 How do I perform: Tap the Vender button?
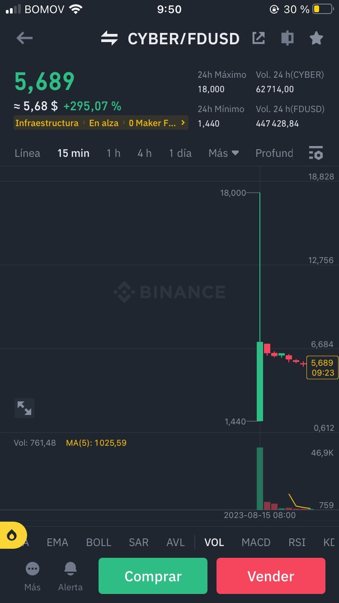pyautogui.click(x=271, y=576)
